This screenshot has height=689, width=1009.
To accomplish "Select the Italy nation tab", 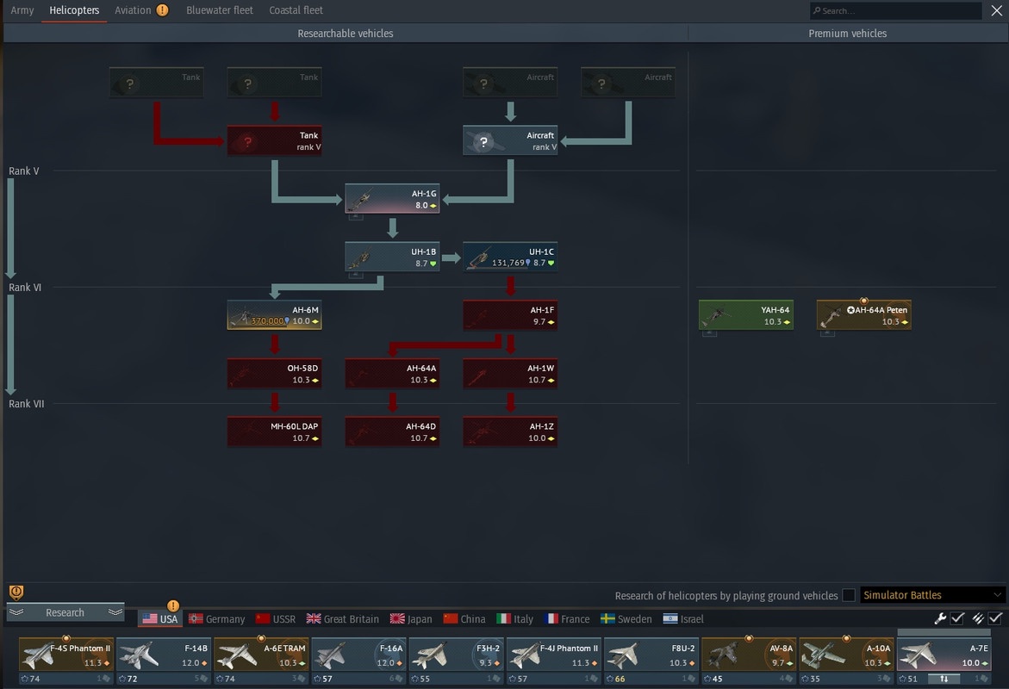I will pyautogui.click(x=514, y=619).
